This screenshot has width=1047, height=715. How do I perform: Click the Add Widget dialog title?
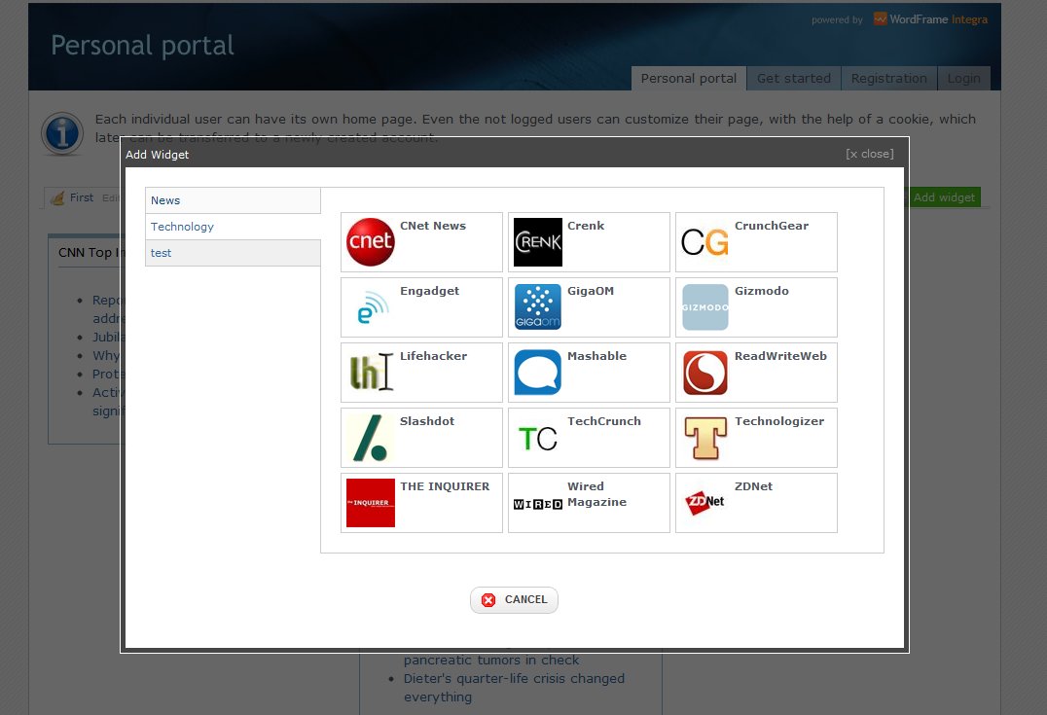pyautogui.click(x=157, y=155)
